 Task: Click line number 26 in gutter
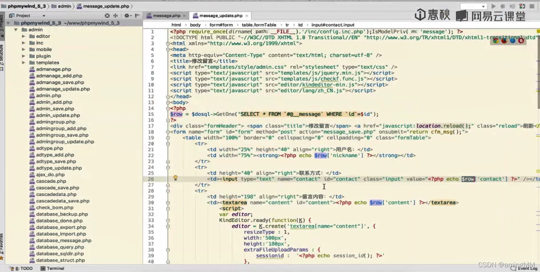[151, 179]
